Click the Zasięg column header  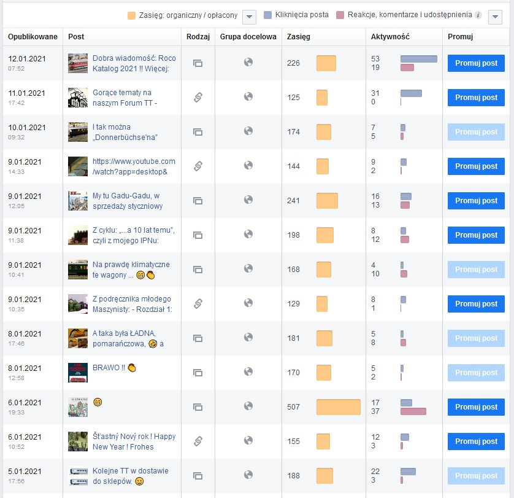(299, 37)
